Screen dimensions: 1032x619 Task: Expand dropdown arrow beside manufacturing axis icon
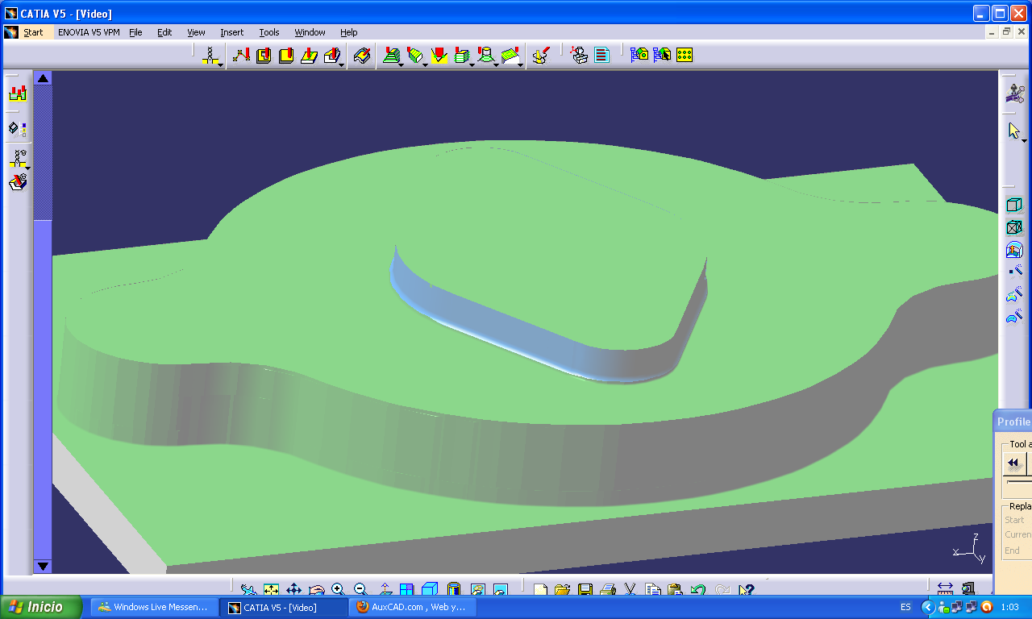click(221, 64)
